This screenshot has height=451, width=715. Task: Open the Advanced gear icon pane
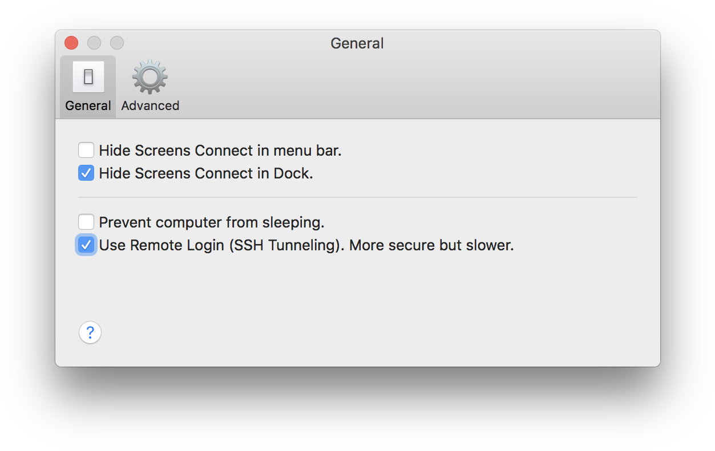coord(150,77)
